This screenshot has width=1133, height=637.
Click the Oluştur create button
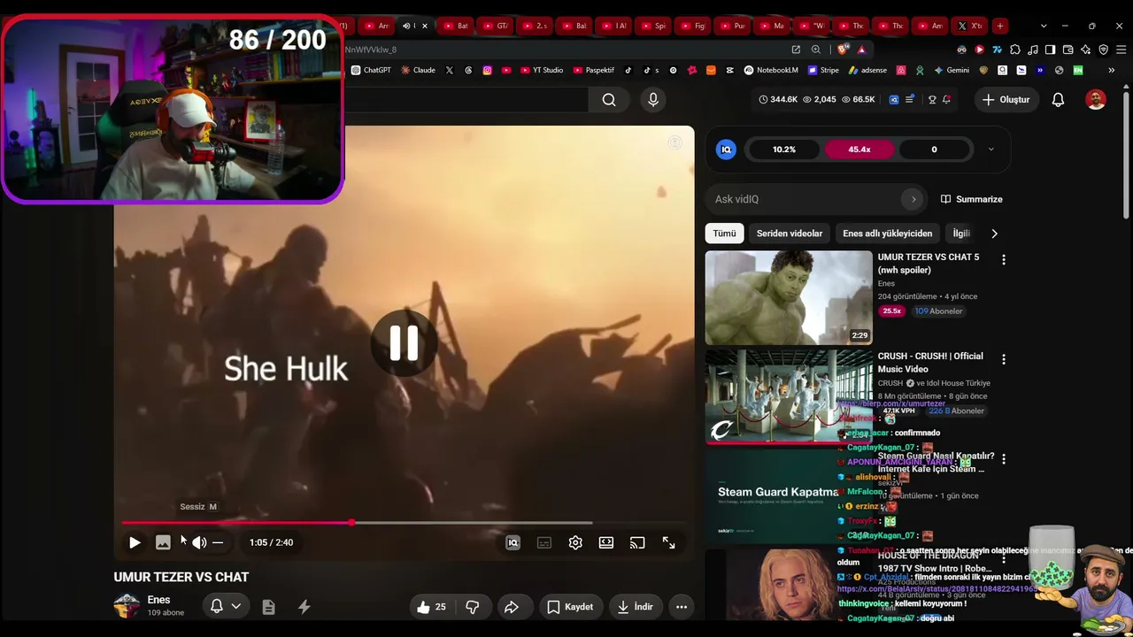tap(1006, 100)
